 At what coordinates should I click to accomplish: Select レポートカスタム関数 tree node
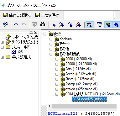[x=25, y=37]
